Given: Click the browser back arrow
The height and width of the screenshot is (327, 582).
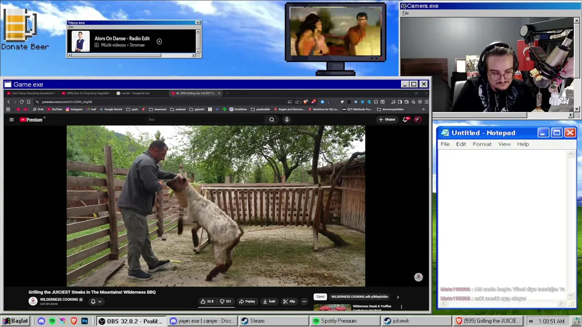Looking at the screenshot, I should [x=8, y=102].
